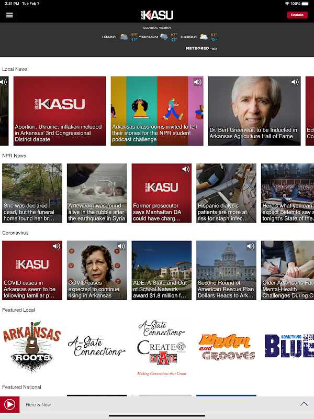Tap audio icon on Bert Greenwalt story
The width and height of the screenshot is (314, 419).
295,82
